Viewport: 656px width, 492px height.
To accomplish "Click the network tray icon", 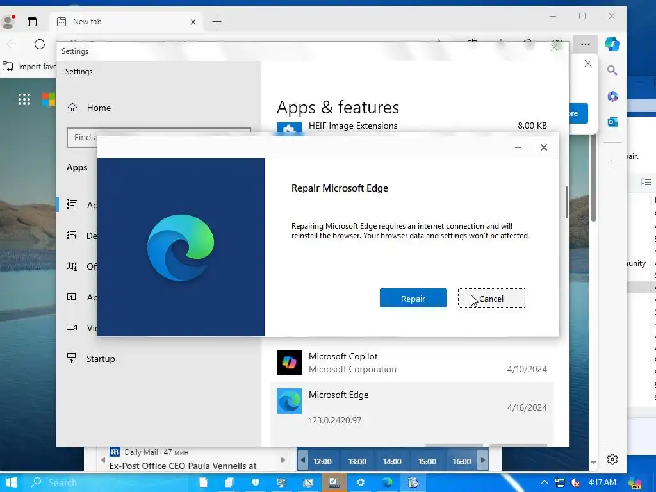I will coord(559,482).
